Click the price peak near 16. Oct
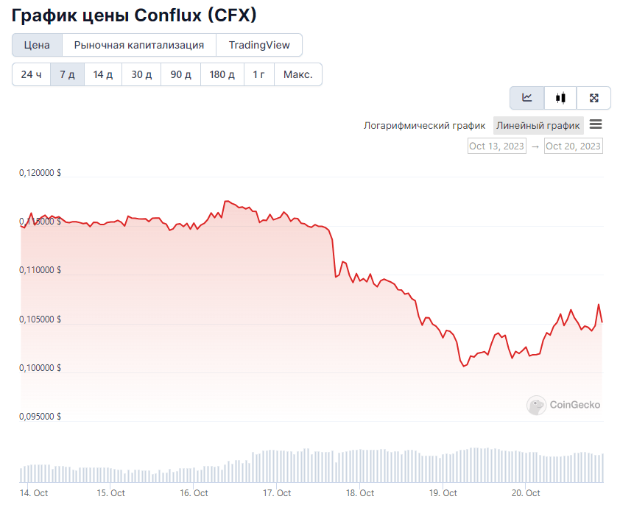 click(226, 201)
